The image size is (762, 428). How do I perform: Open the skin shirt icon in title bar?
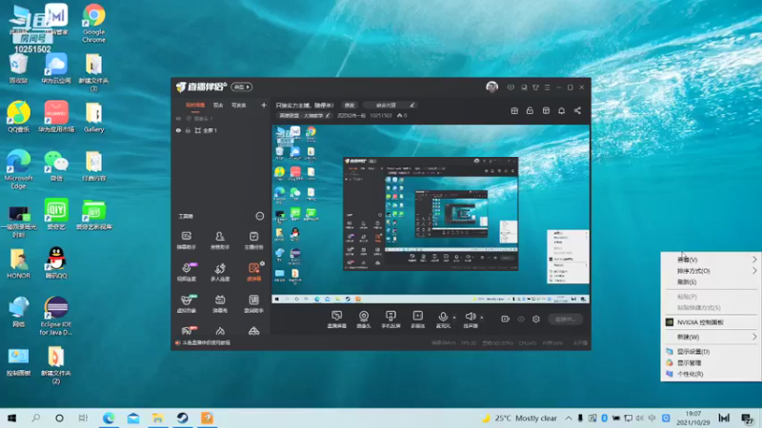535,88
